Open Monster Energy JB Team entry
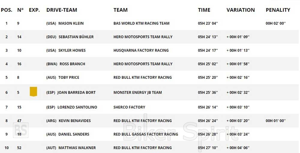This screenshot has height=153, width=300. [137, 92]
